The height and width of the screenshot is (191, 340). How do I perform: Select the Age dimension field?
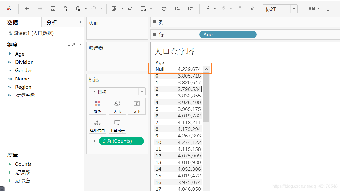20,54
